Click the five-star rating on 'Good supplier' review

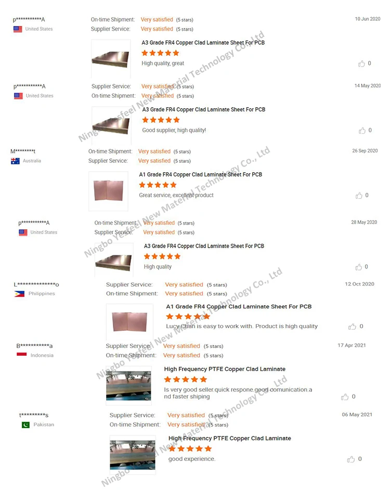(161, 120)
